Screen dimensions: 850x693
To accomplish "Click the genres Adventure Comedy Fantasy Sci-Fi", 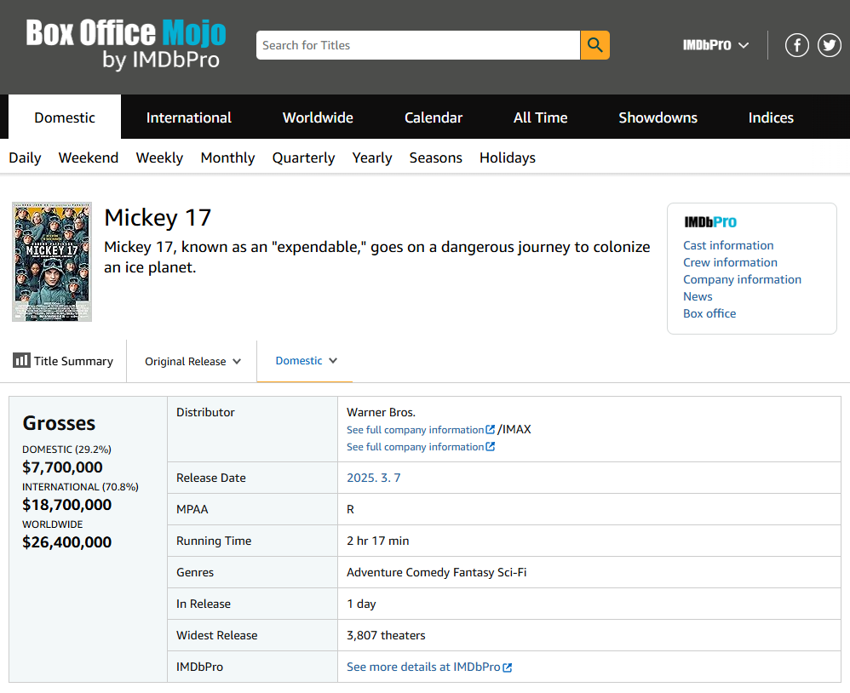I will tap(436, 572).
